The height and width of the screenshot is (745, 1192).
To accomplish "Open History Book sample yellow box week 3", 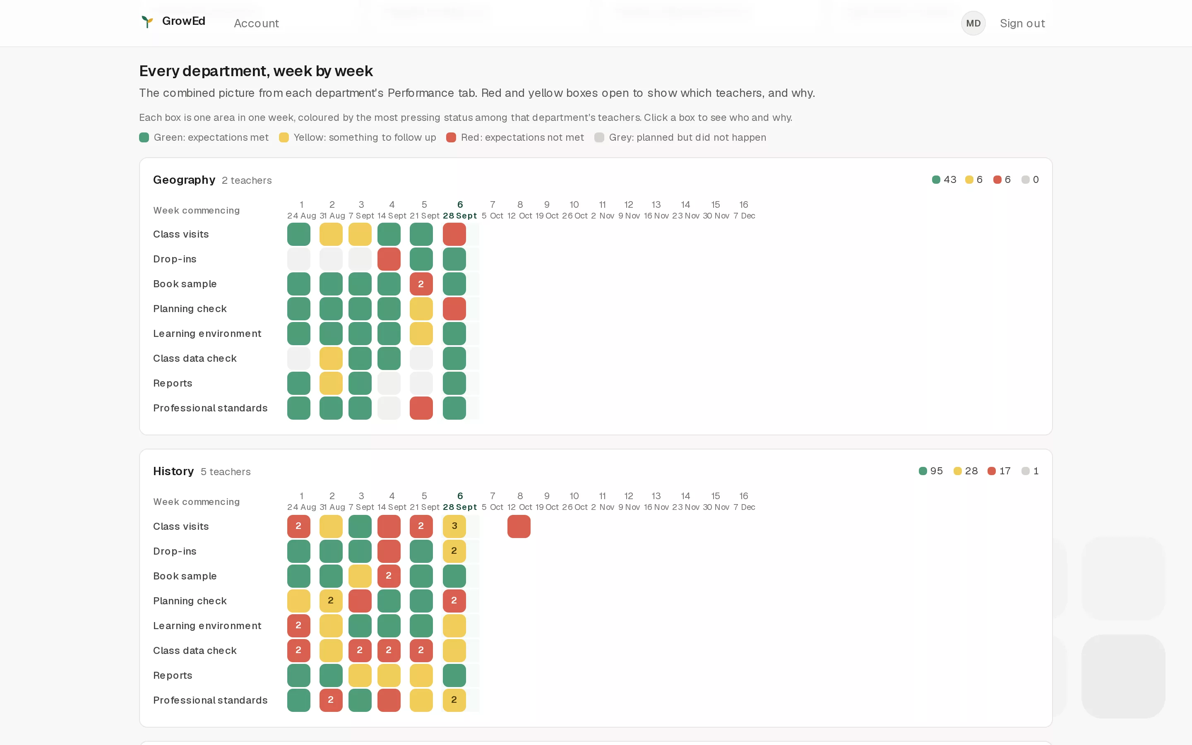I will tap(360, 576).
